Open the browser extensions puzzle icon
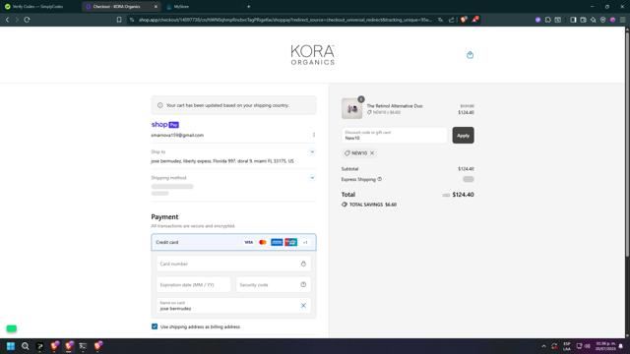Image resolution: width=630 pixels, height=354 pixels. [x=547, y=20]
